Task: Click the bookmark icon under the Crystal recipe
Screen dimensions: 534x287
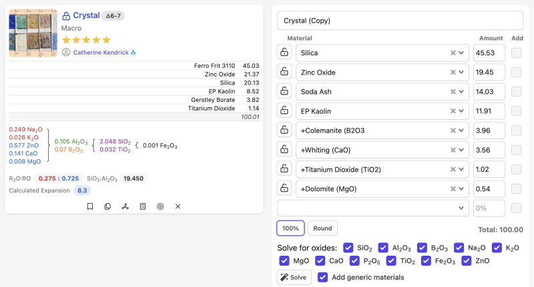Action: pos(90,206)
